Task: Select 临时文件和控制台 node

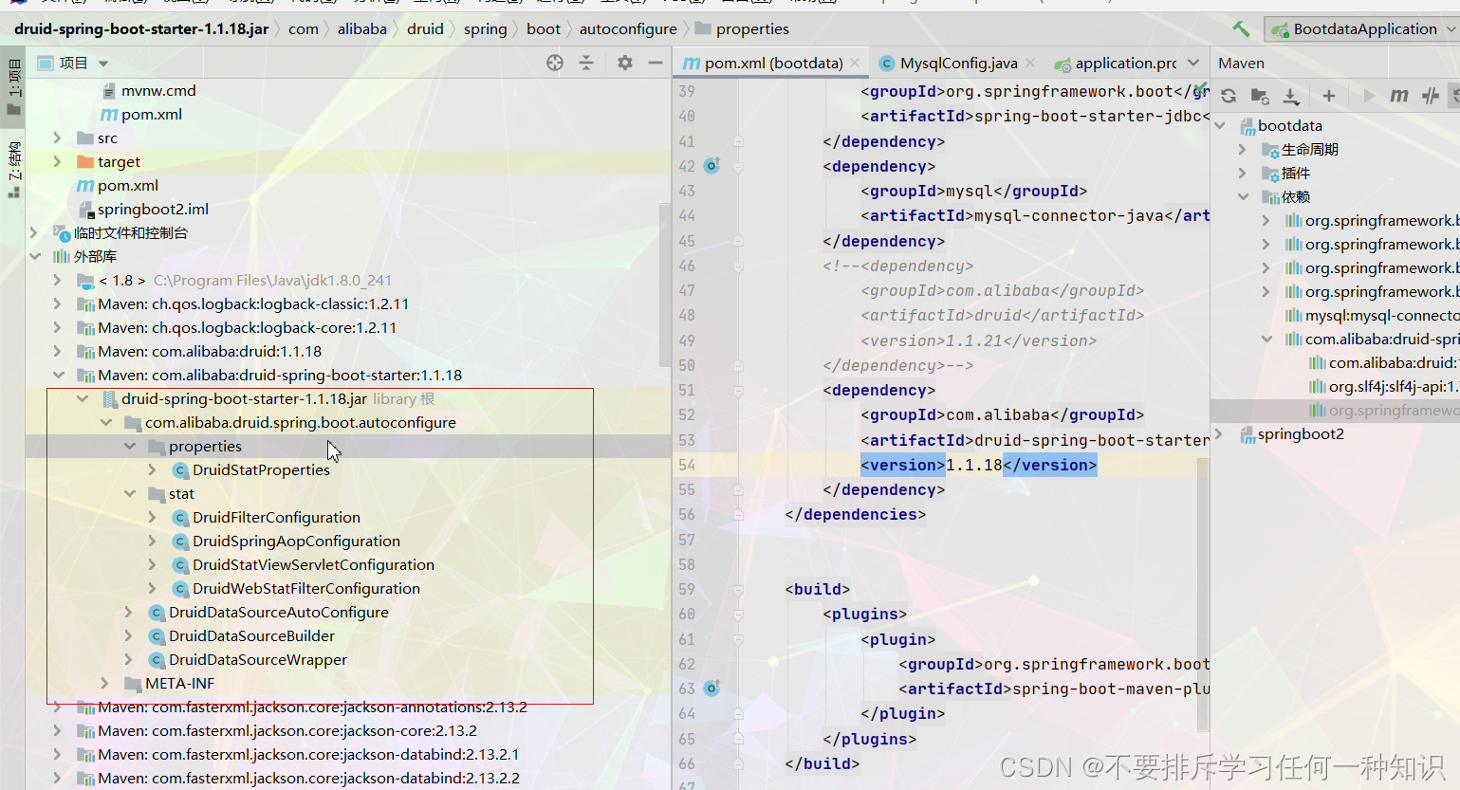Action: click(x=130, y=232)
